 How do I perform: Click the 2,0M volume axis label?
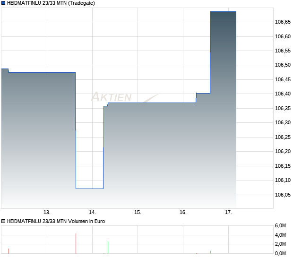tap(280, 244)
